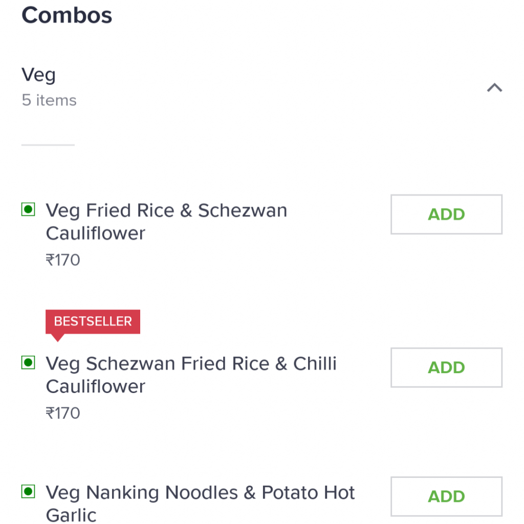Screen dimensions: 524x524
Task: Click the 5 items count text
Action: coord(49,100)
